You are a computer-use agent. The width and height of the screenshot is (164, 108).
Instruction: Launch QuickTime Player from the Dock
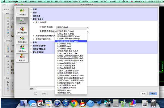(x=57, y=103)
